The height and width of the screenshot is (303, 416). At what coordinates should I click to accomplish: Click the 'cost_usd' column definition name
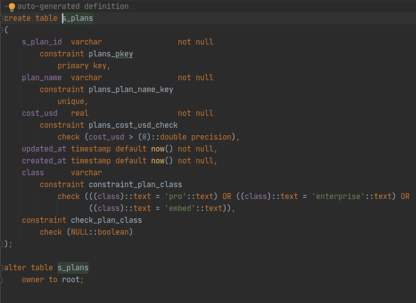point(40,113)
